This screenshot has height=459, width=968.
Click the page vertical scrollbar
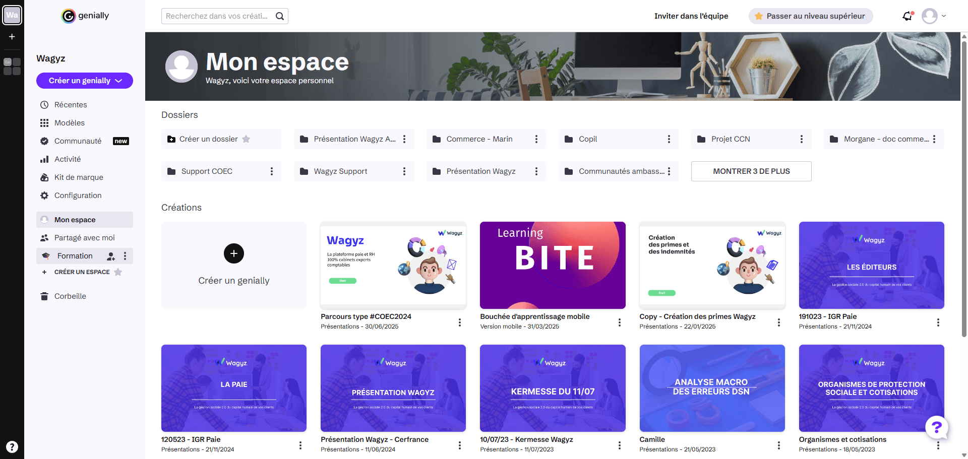coord(964,189)
